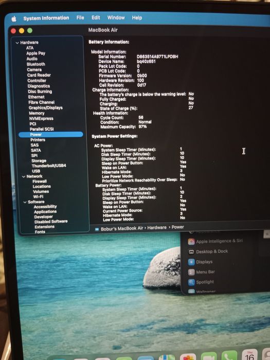Click serial number D863514A97T1LPDBH
This screenshot has width=270, height=360.
(x=157, y=57)
